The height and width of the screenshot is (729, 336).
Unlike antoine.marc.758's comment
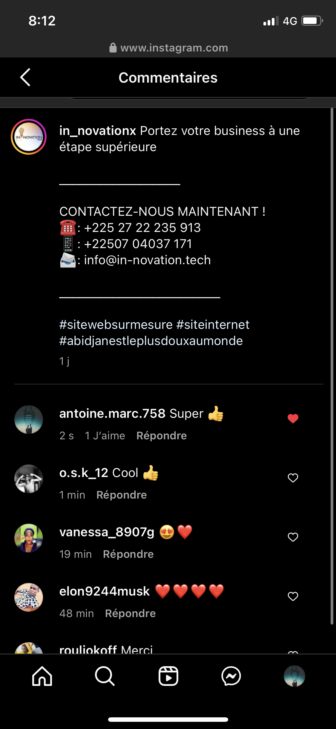coord(293,418)
